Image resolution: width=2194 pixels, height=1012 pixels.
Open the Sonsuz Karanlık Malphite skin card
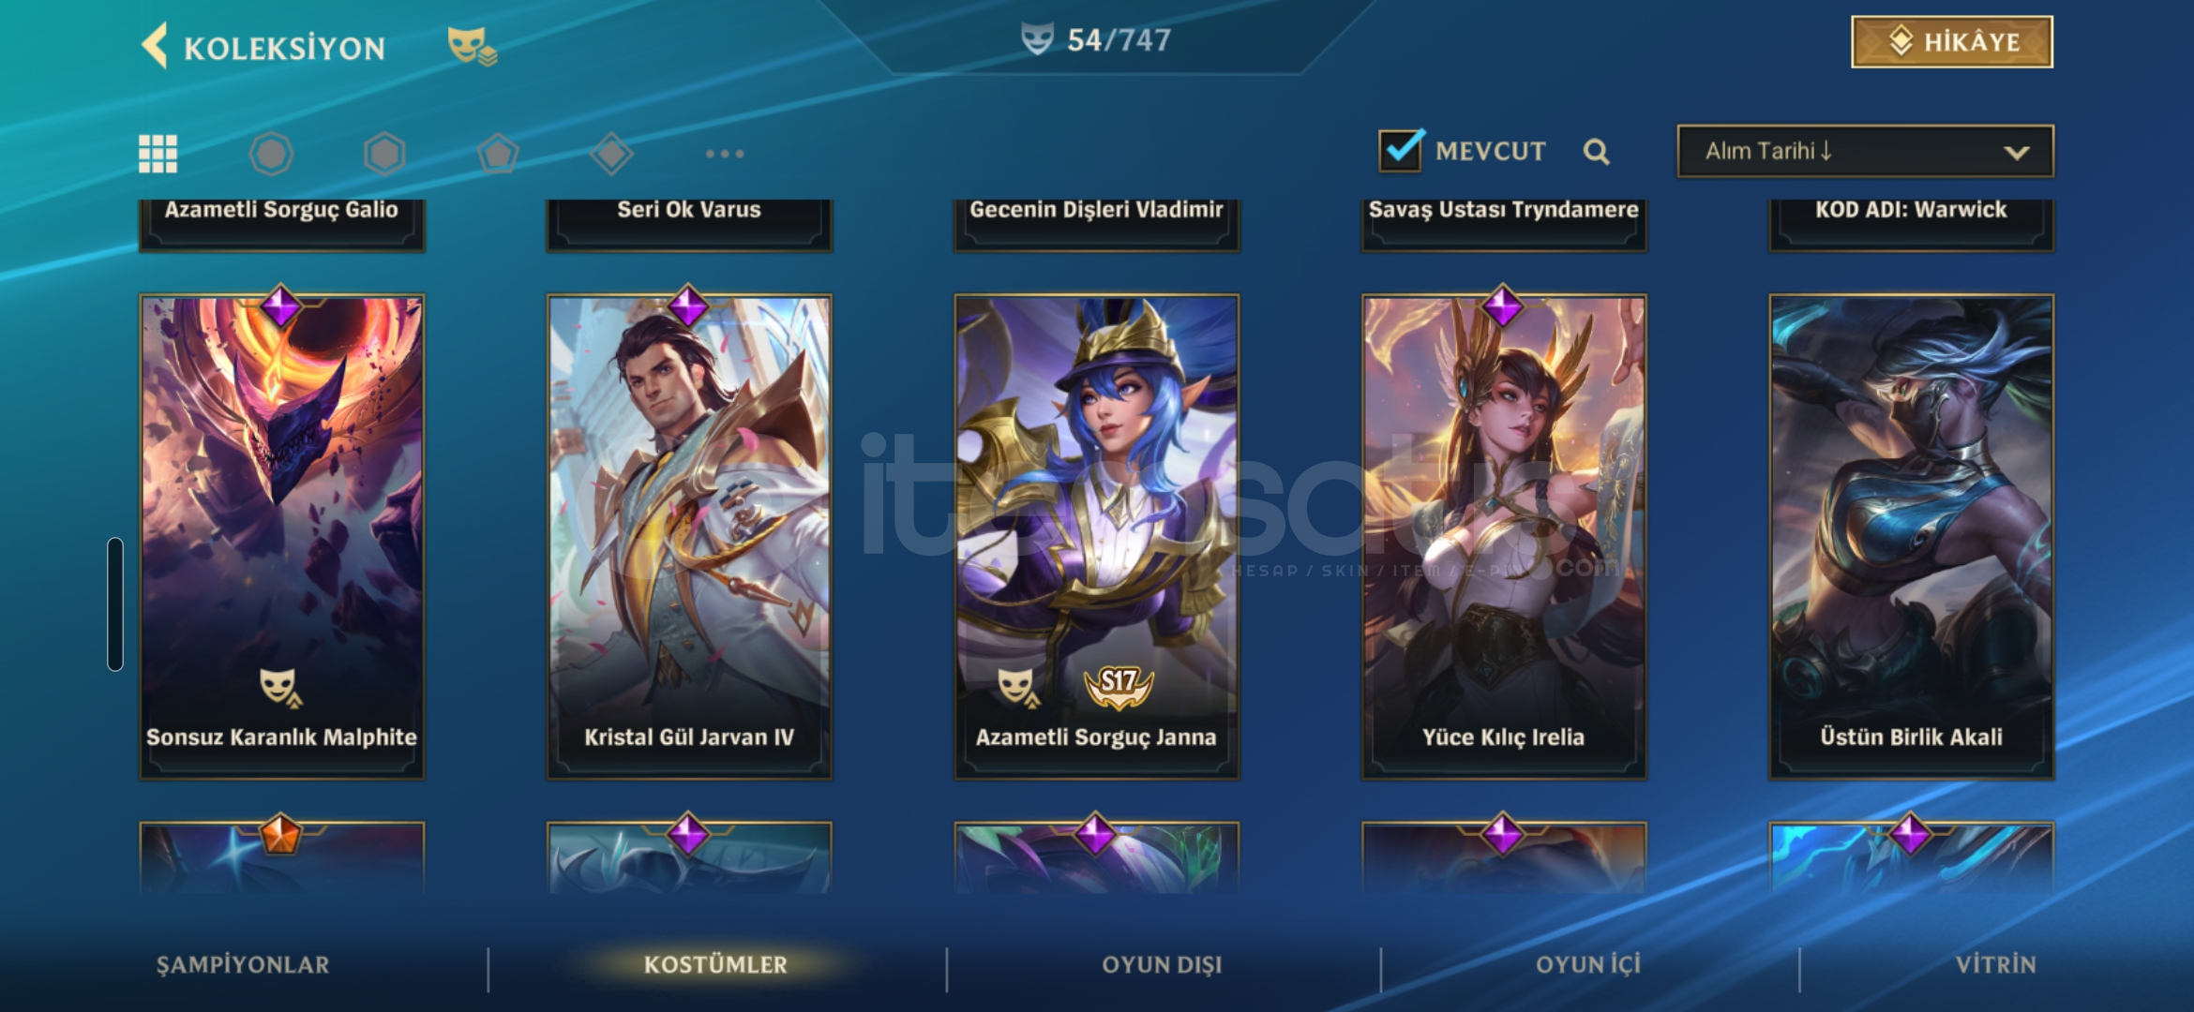click(281, 536)
